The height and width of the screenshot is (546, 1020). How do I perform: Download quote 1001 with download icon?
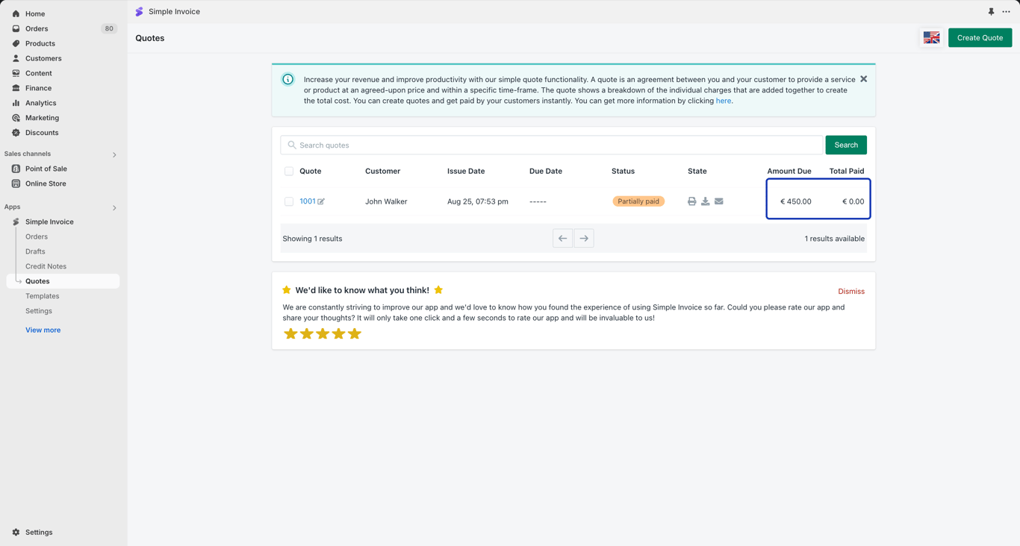coord(705,201)
